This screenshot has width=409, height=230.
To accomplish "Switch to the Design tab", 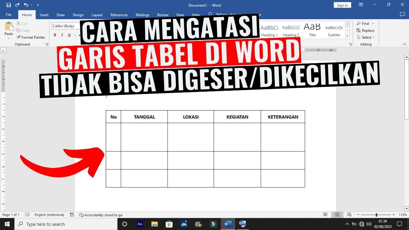I will click(78, 15).
